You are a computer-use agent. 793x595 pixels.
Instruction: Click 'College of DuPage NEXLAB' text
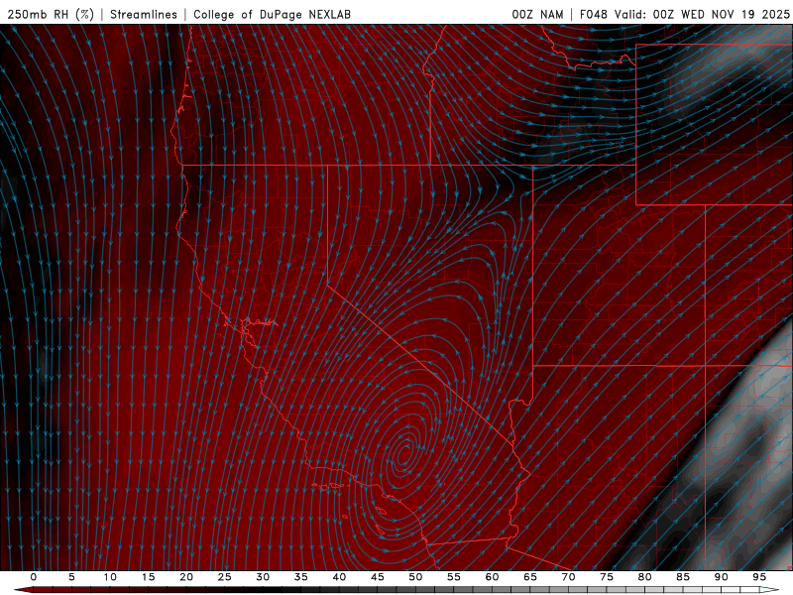(272, 14)
